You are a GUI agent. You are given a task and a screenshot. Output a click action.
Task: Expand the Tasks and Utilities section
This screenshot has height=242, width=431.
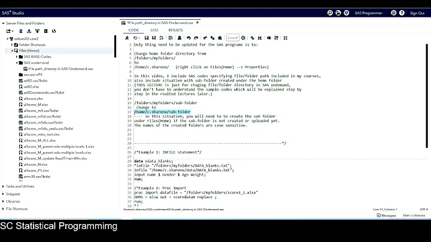tap(4, 186)
